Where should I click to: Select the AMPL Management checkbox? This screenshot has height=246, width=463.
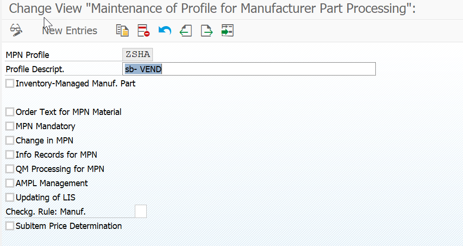10,183
